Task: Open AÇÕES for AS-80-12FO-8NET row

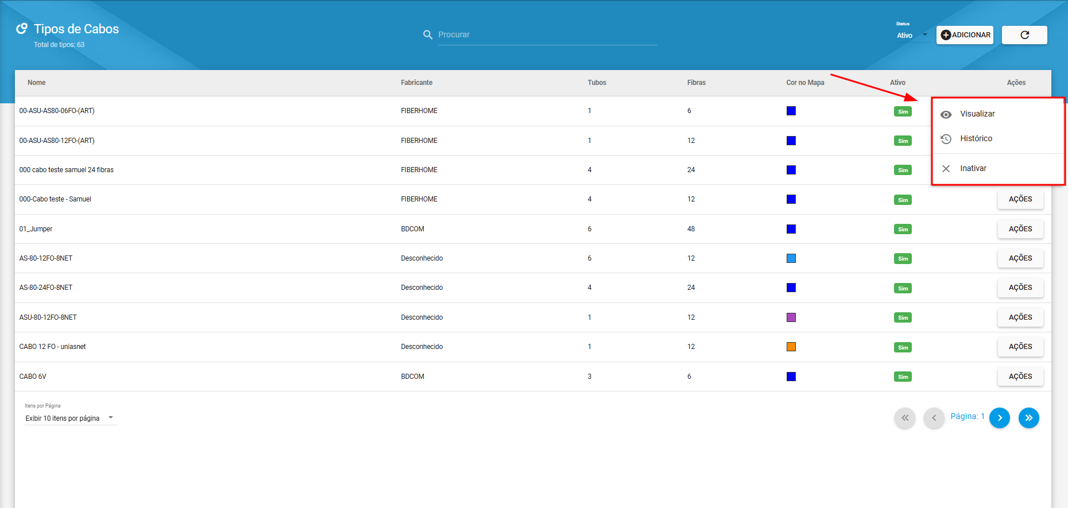Action: 1020,258
